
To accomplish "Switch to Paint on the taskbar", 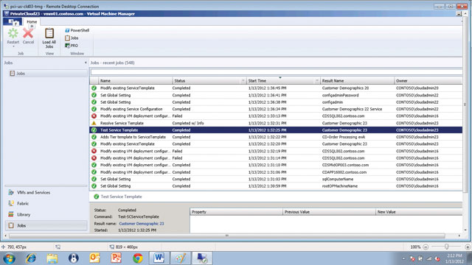I will (x=181, y=258).
